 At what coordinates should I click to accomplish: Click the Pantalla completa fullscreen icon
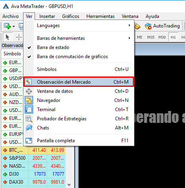[29, 141]
